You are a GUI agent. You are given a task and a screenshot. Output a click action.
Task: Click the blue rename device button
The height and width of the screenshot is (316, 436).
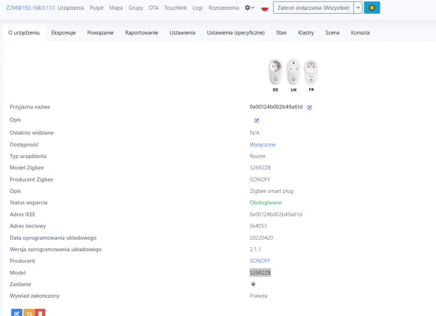17,313
